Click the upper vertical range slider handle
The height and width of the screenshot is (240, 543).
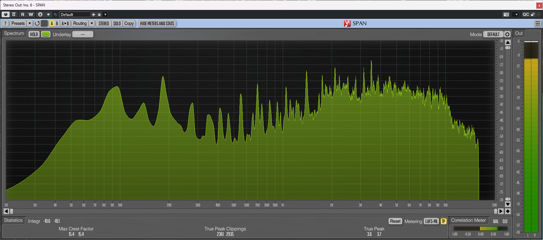[x=508, y=48]
